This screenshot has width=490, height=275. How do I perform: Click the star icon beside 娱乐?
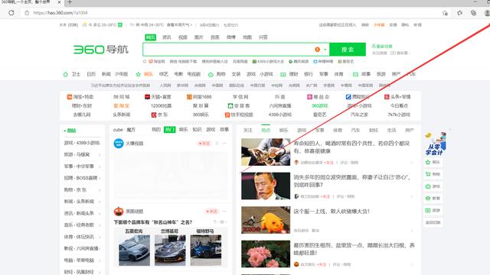click(x=139, y=74)
